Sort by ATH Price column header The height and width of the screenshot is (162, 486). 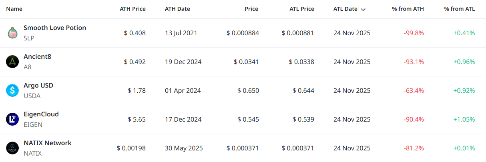click(x=133, y=9)
